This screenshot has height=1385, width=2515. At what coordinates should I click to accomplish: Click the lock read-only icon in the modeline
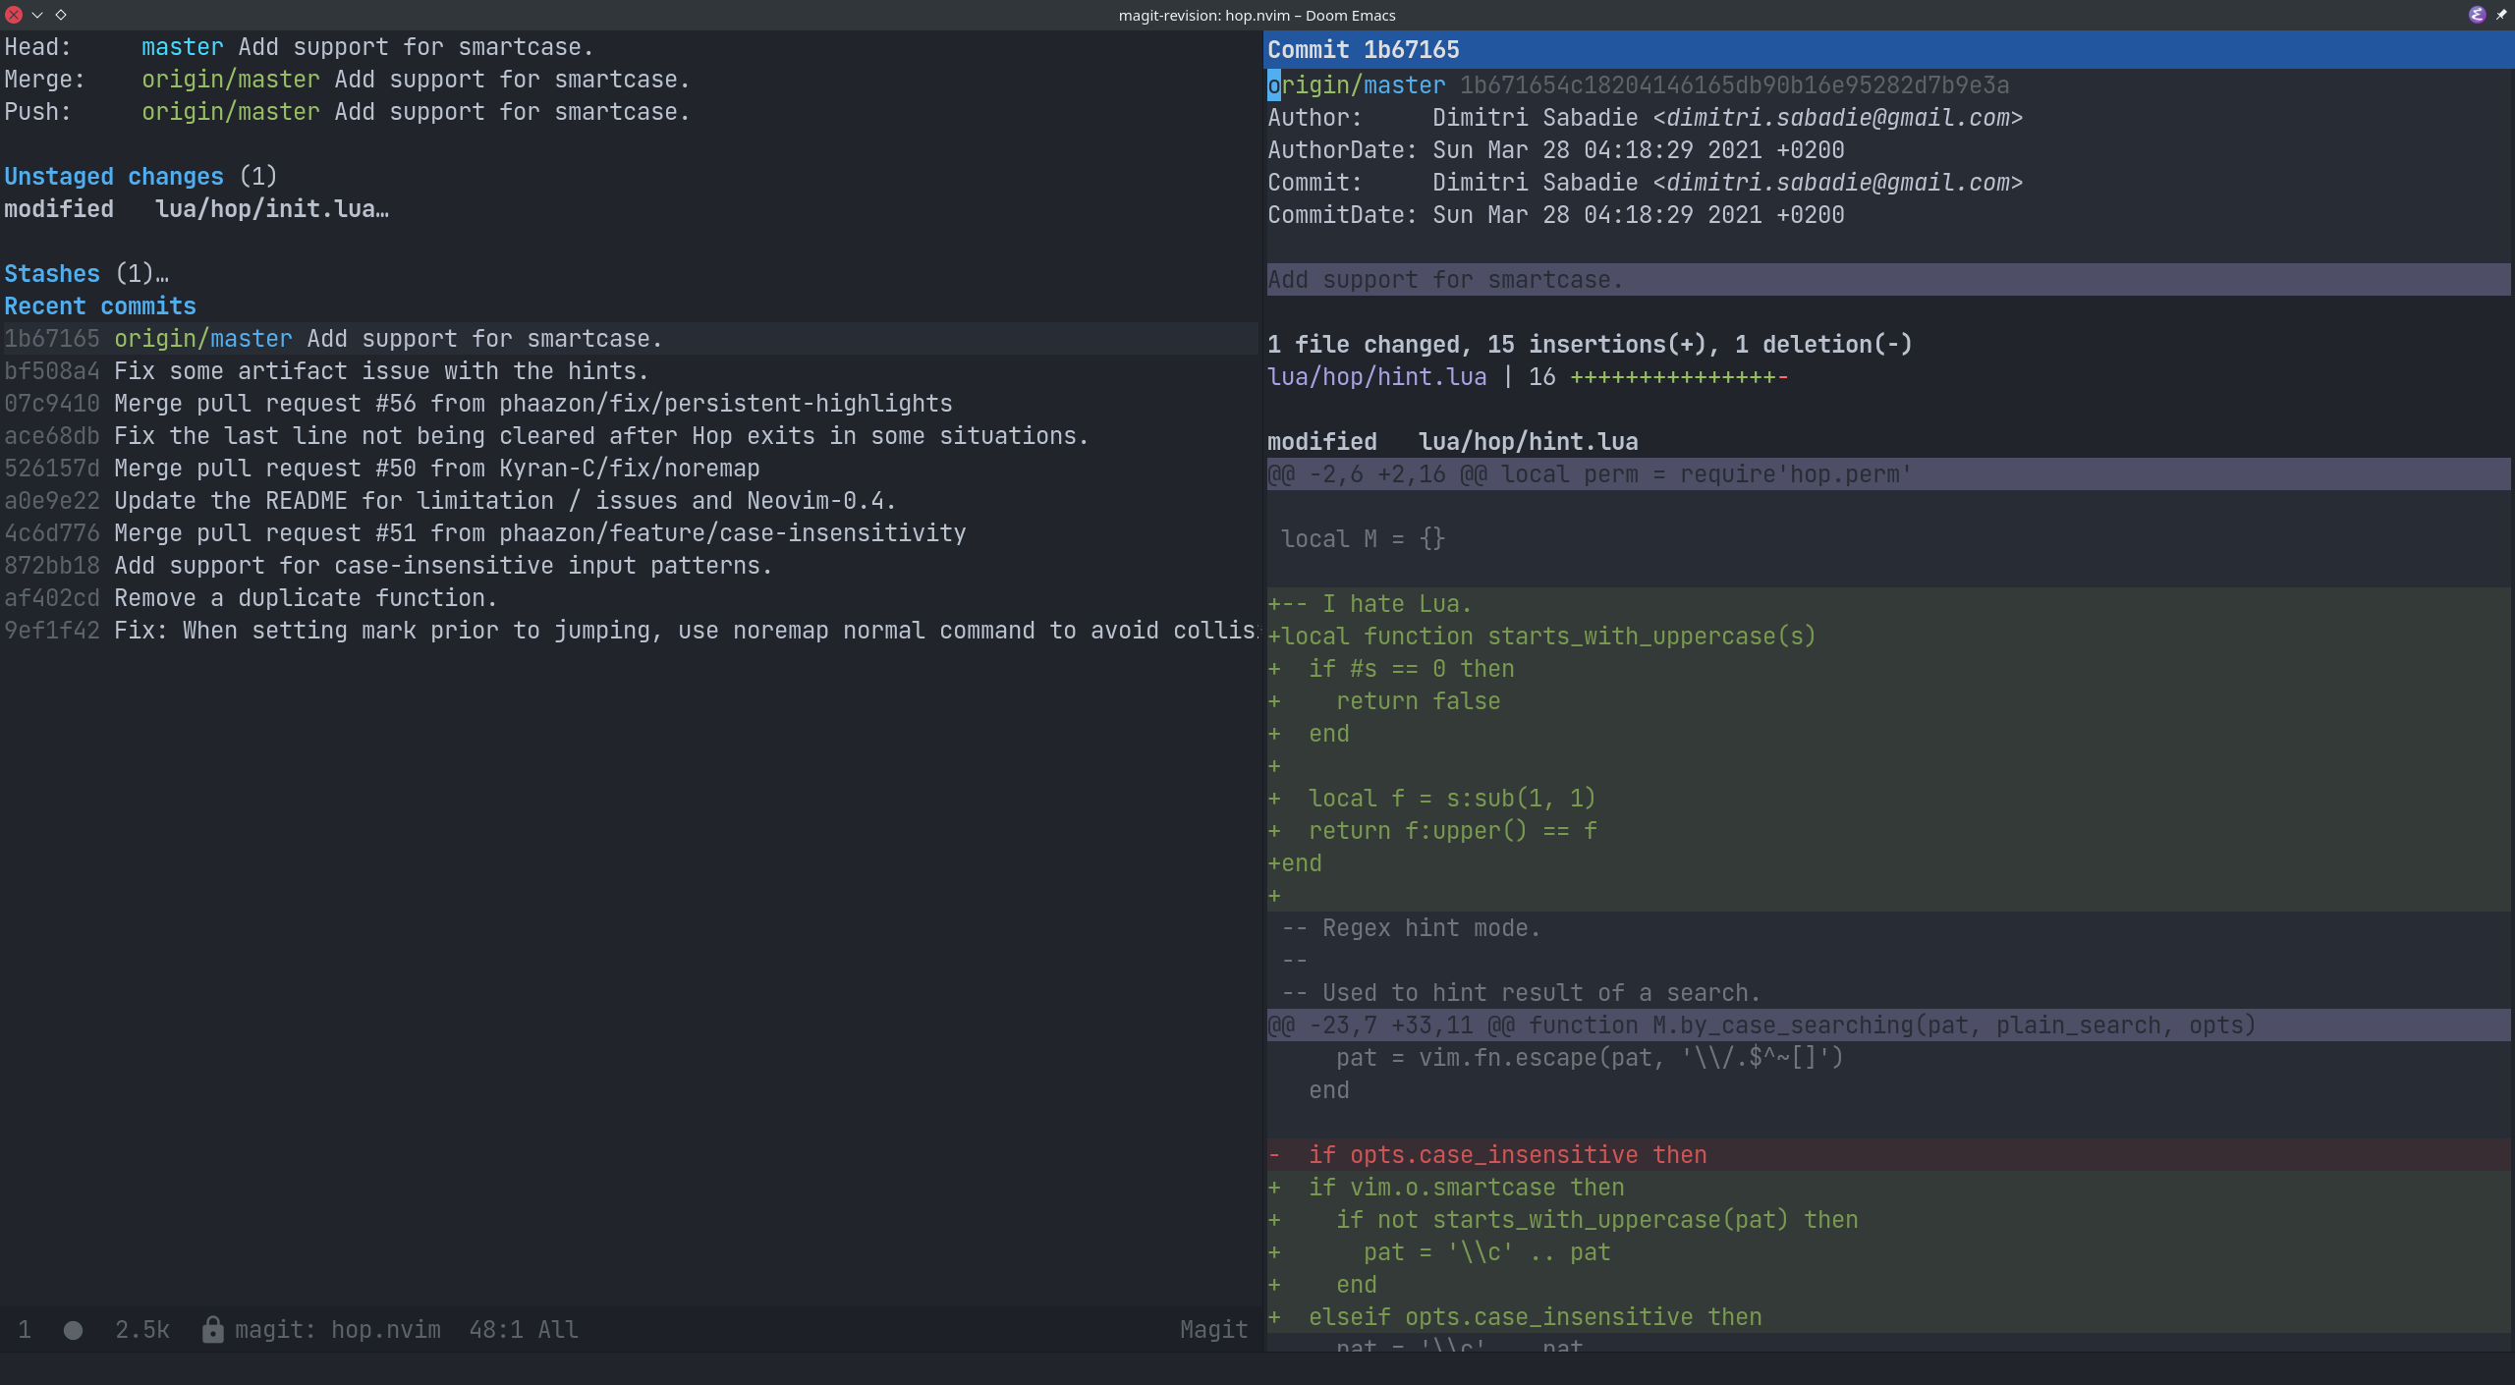tap(212, 1329)
